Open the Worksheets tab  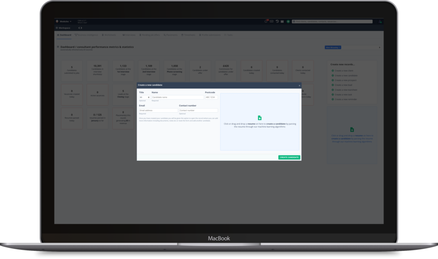point(109,35)
